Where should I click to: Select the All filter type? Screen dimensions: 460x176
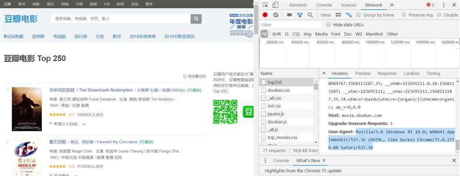pyautogui.click(x=264, y=34)
